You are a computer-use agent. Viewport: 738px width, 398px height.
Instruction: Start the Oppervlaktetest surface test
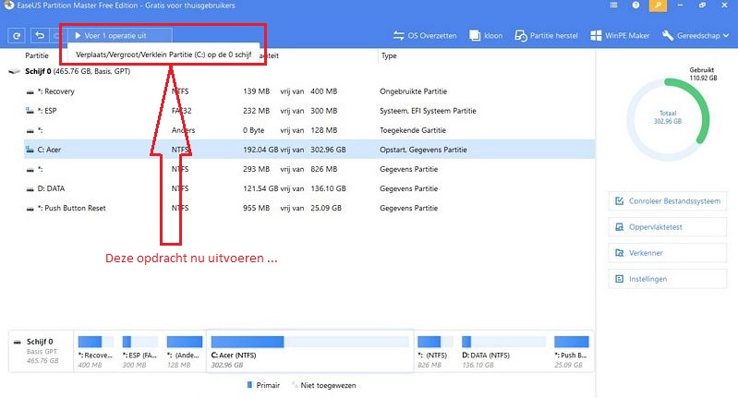tap(668, 227)
